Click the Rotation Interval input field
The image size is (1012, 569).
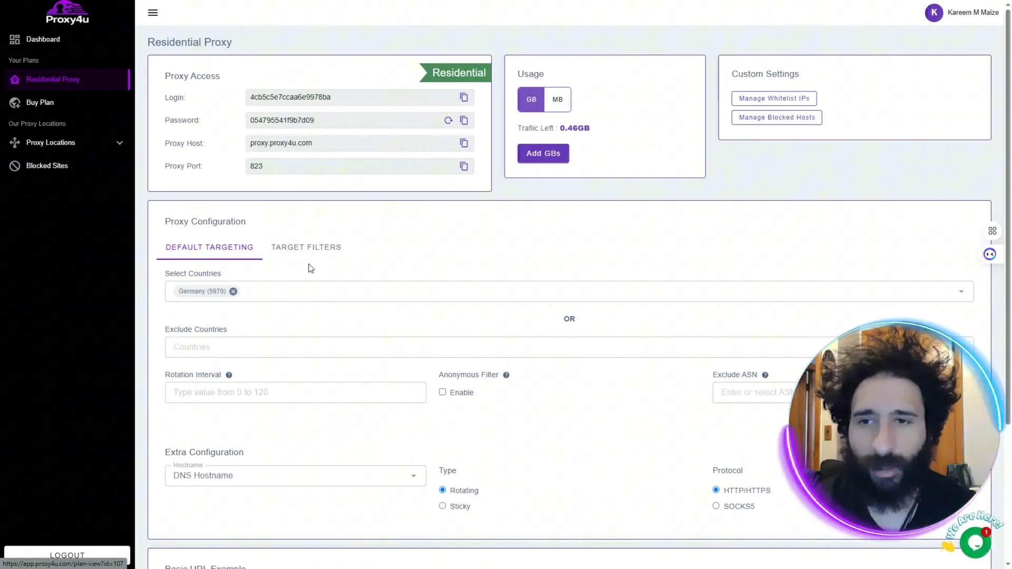(x=295, y=393)
